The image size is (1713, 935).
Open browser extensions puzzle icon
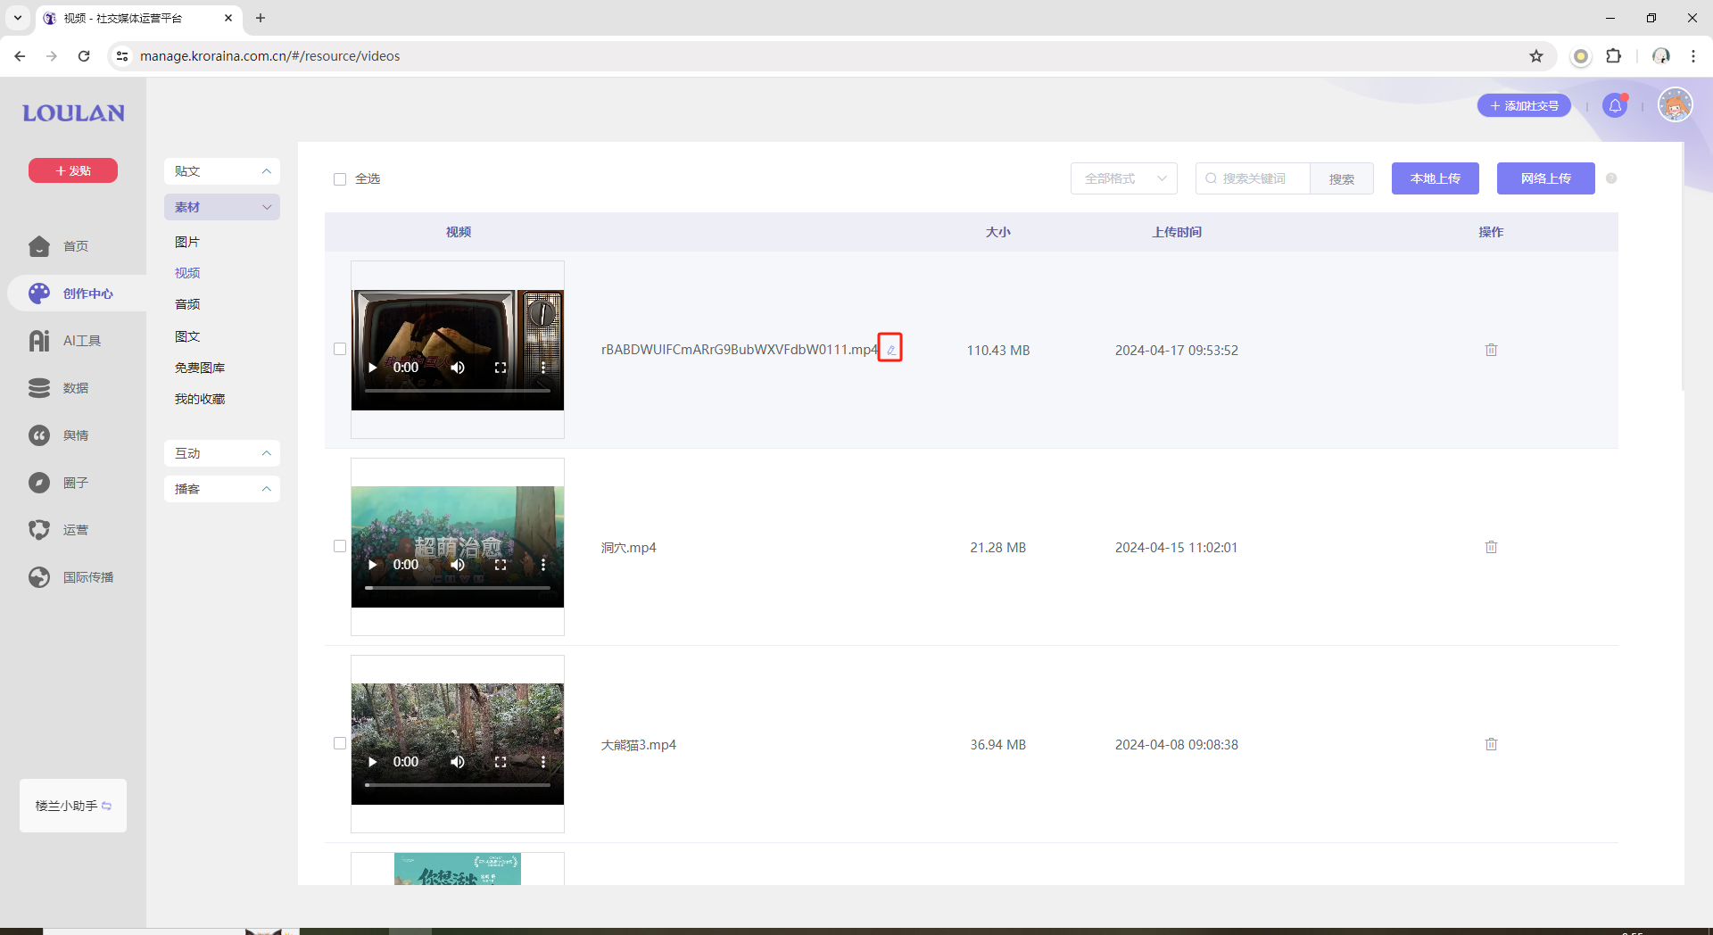tap(1614, 56)
